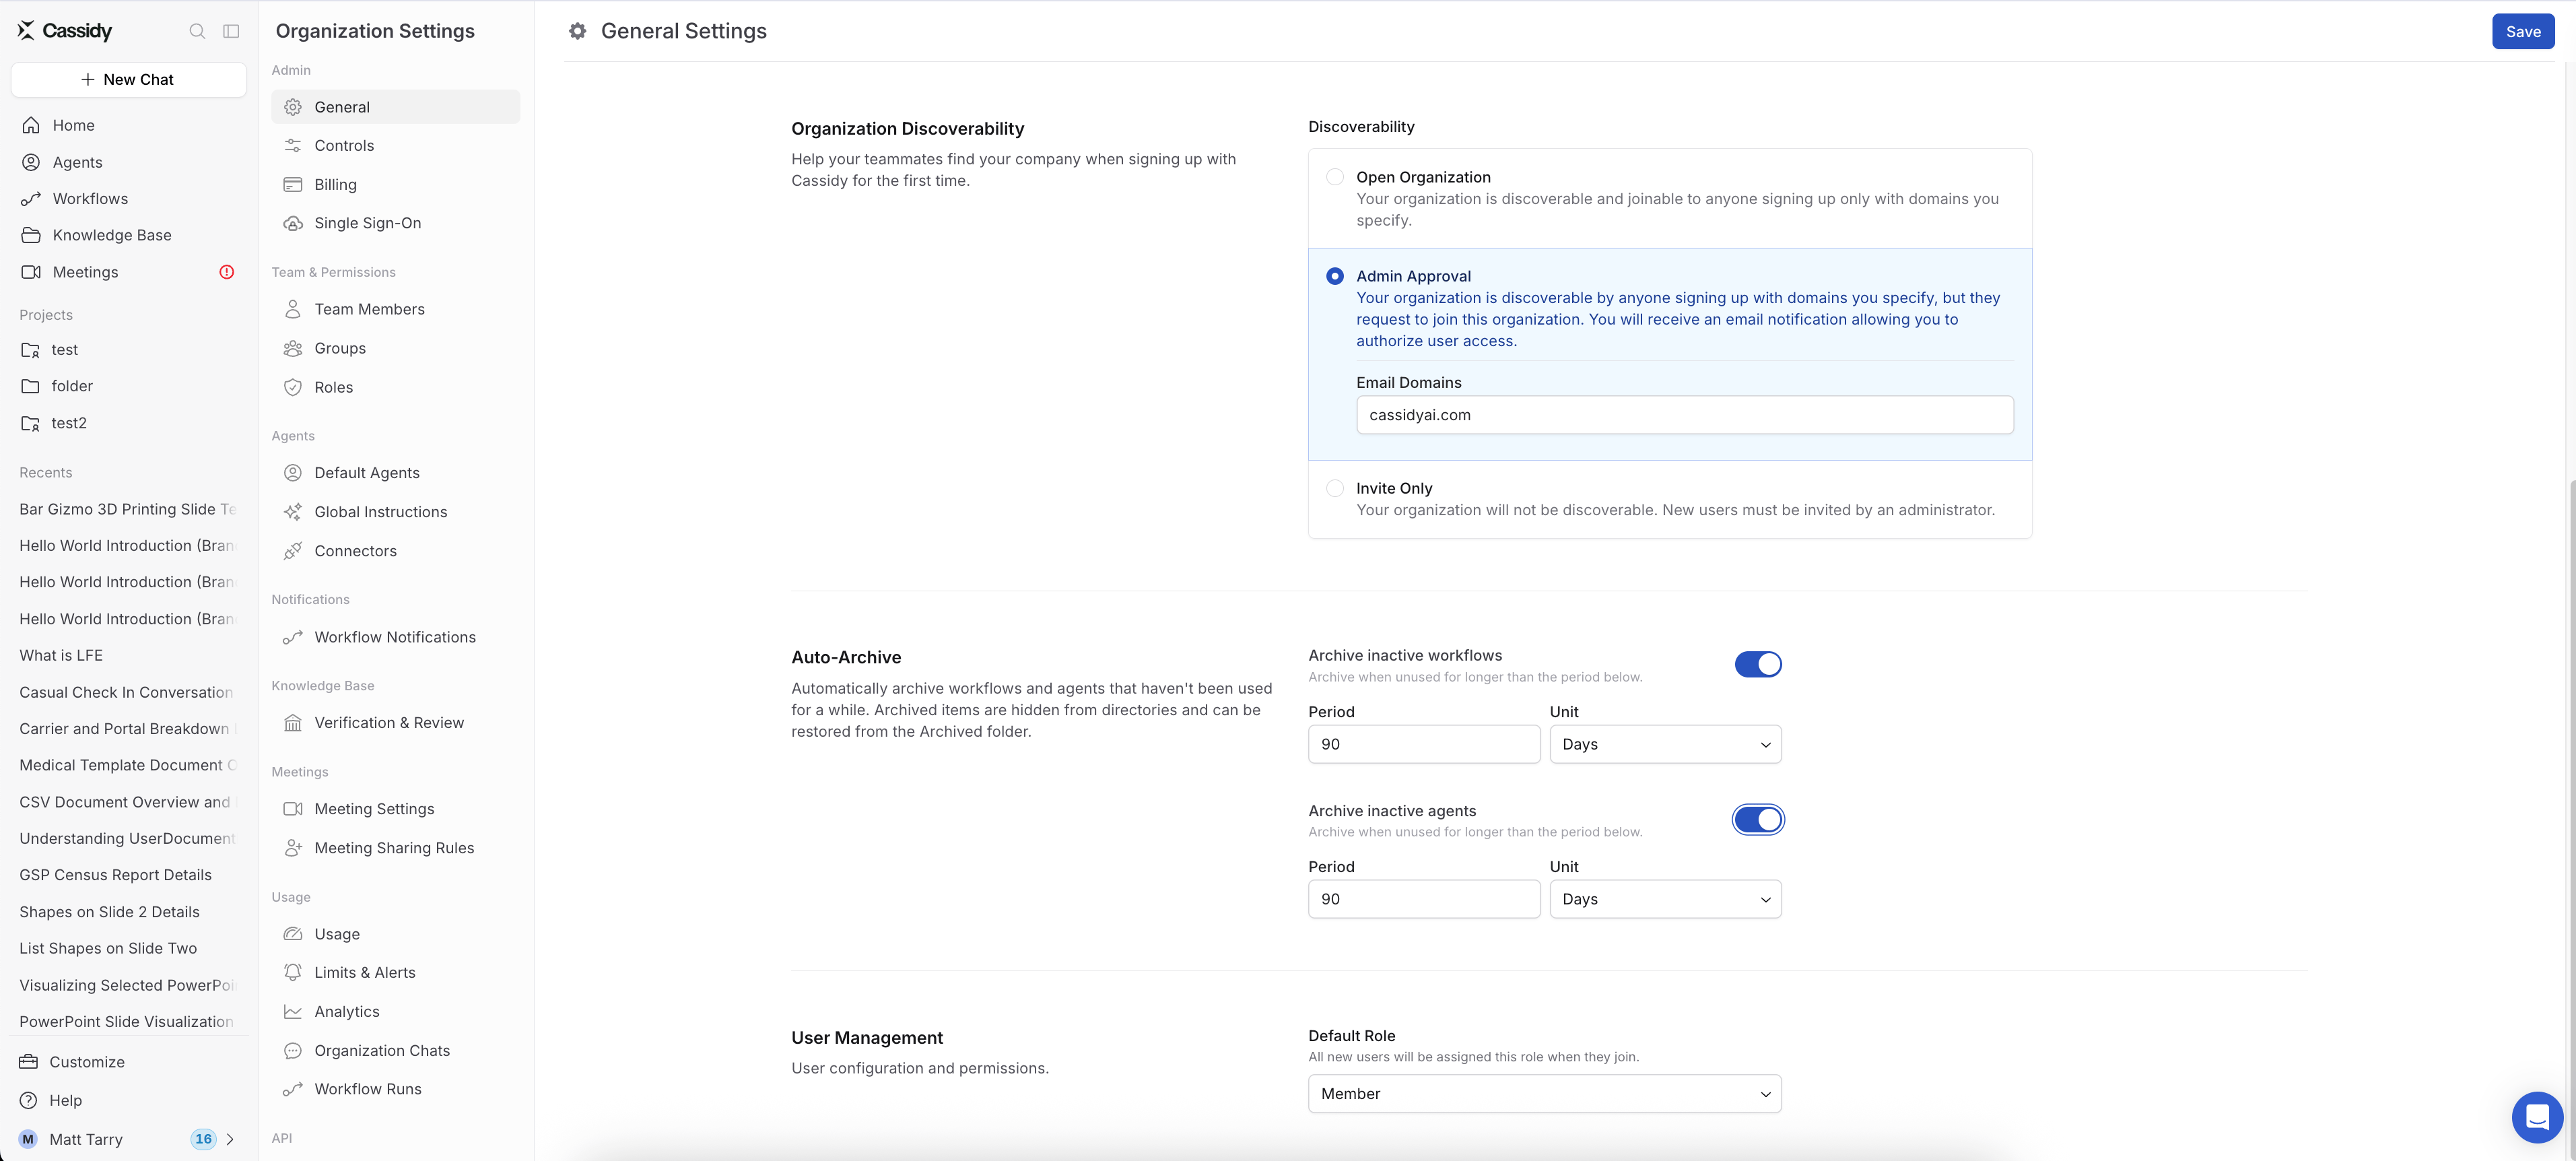
Task: Click the Billing card icon
Action: 293,185
